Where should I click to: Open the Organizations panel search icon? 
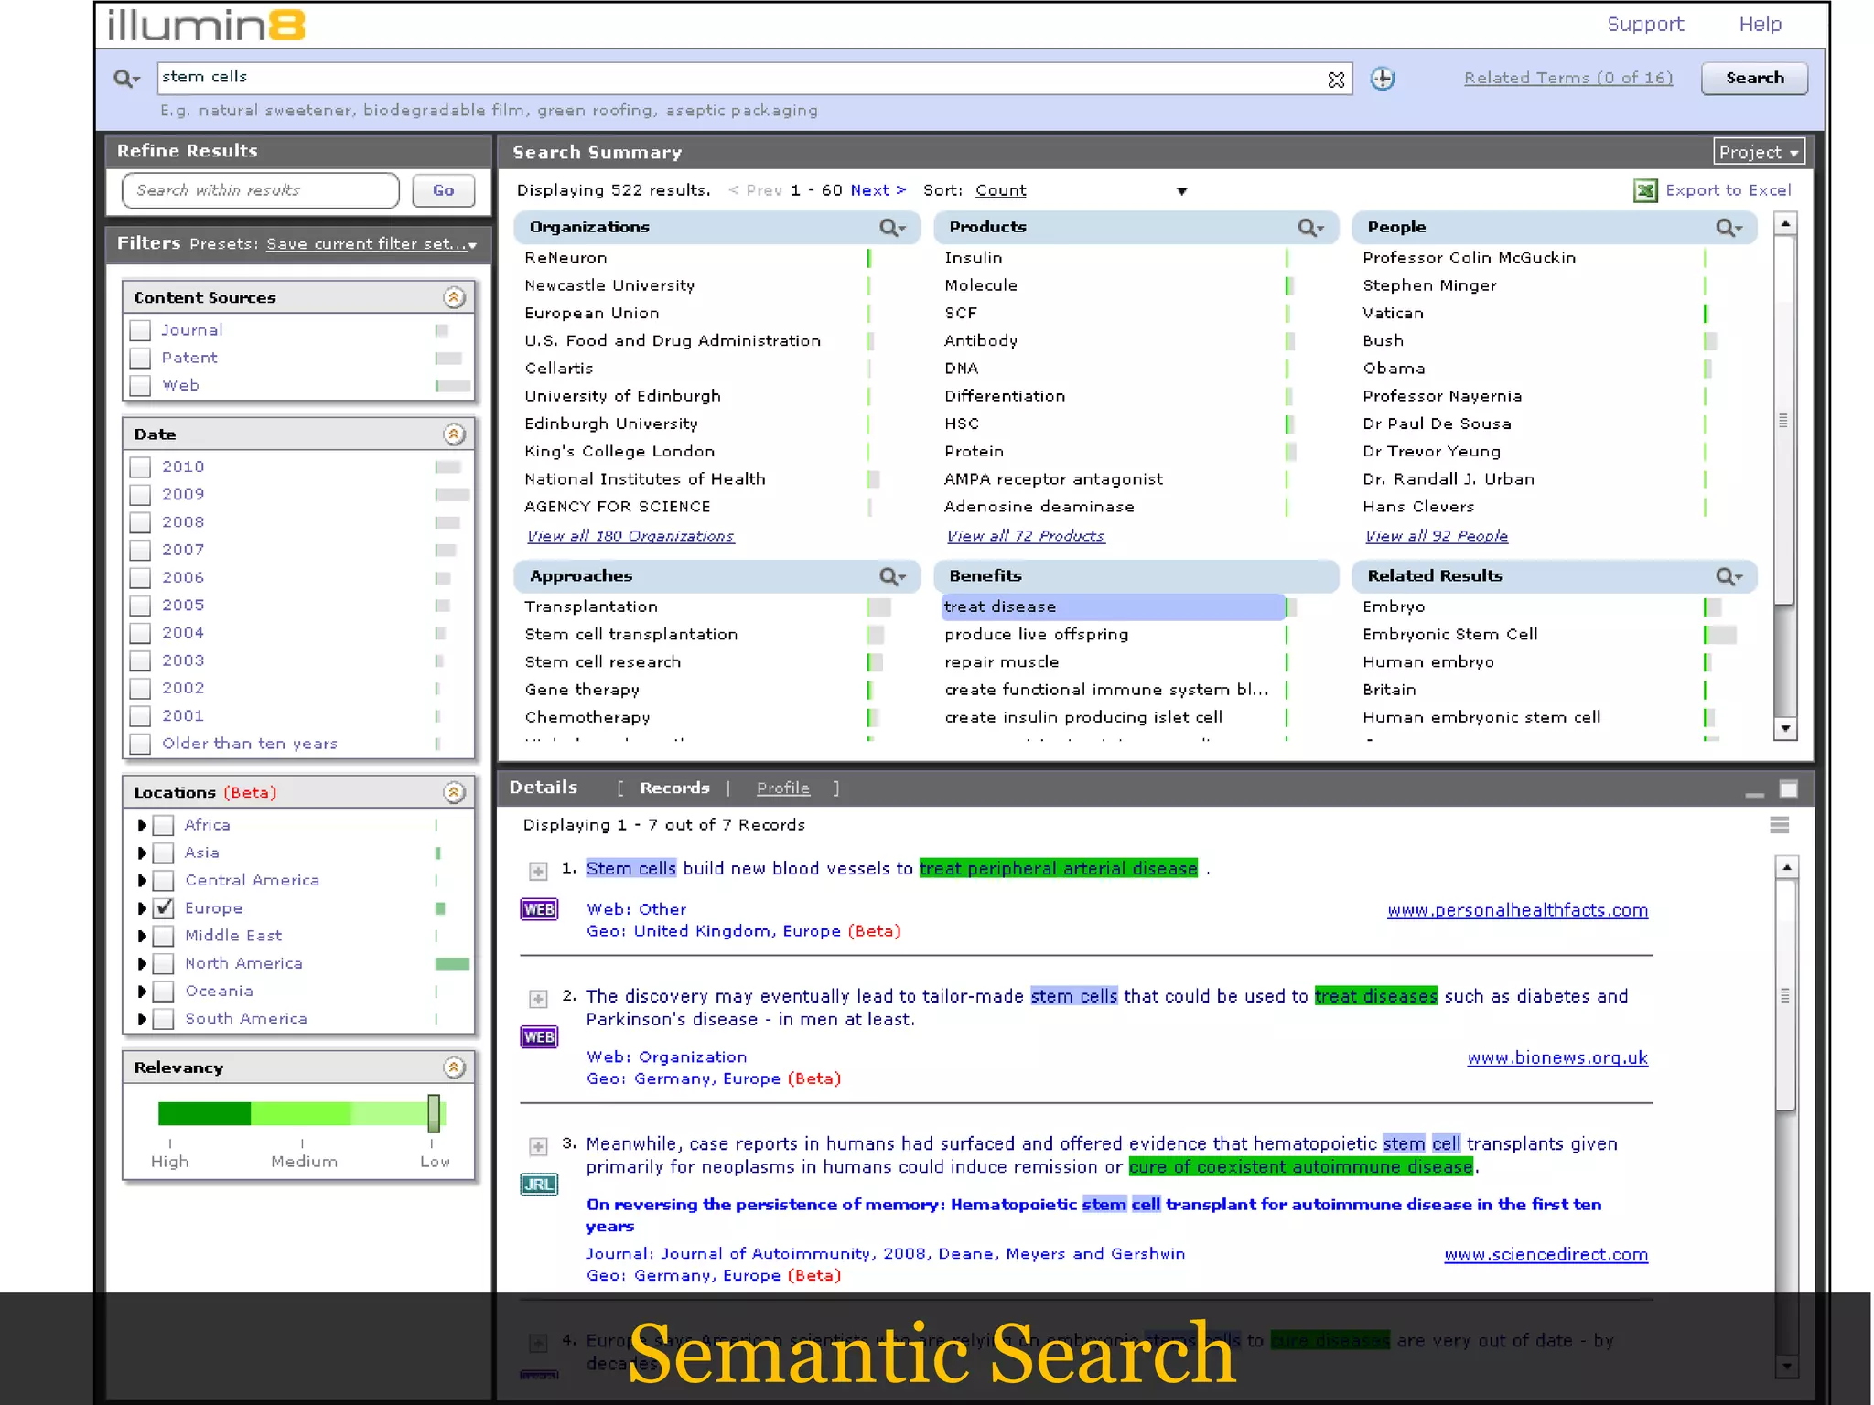point(893,228)
